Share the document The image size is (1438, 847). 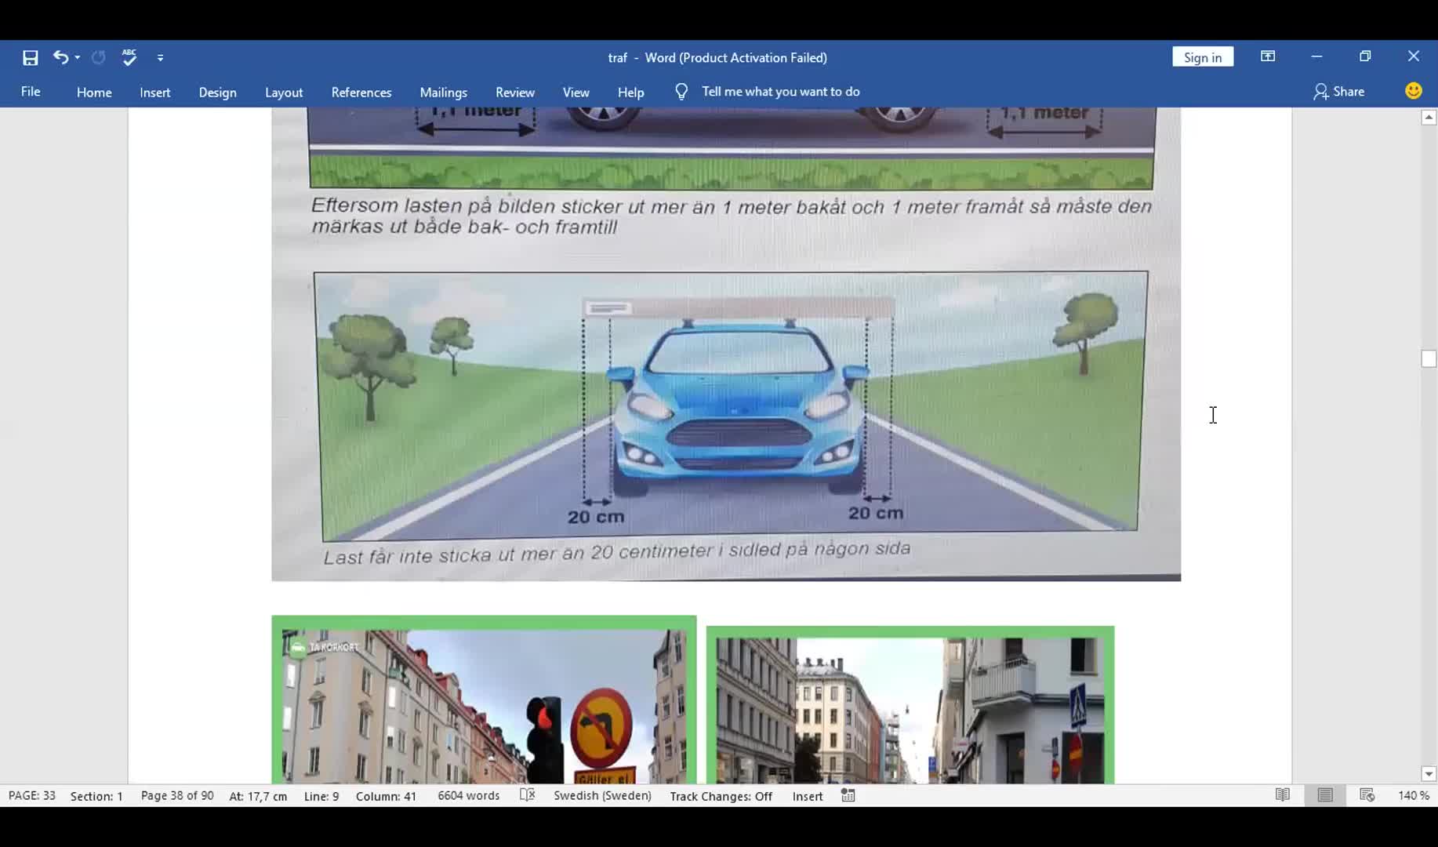1339,92
